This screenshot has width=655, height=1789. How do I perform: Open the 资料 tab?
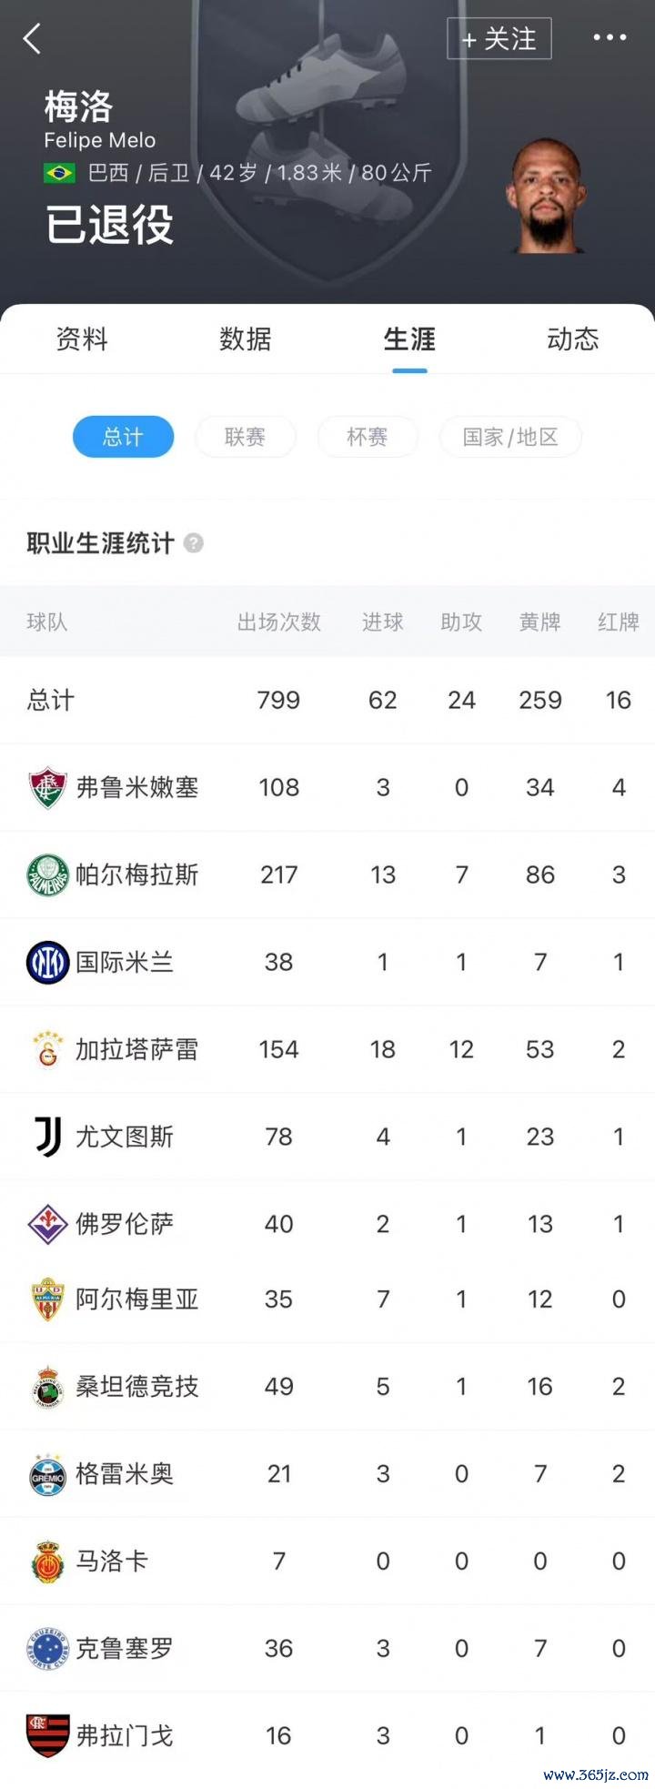pos(82,339)
